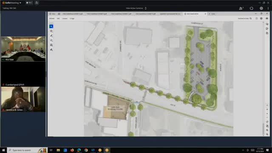The height and width of the screenshot is (153, 272).
Task: Select the pen annotation tool
Action: pos(51,36)
